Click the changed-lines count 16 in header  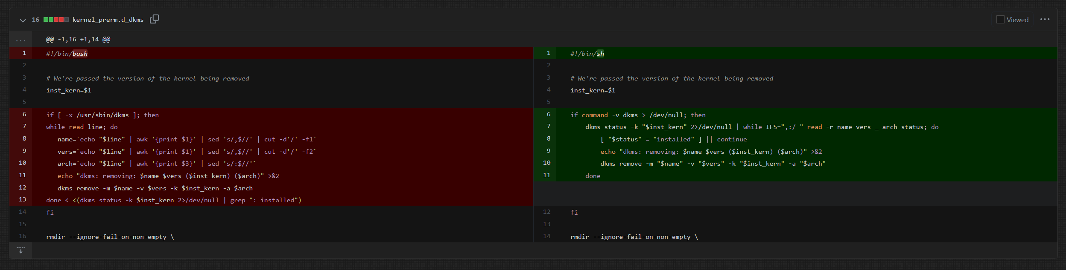(35, 20)
